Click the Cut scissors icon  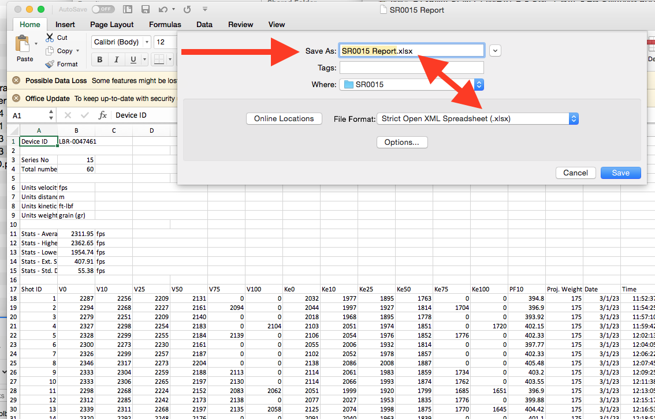pyautogui.click(x=50, y=38)
